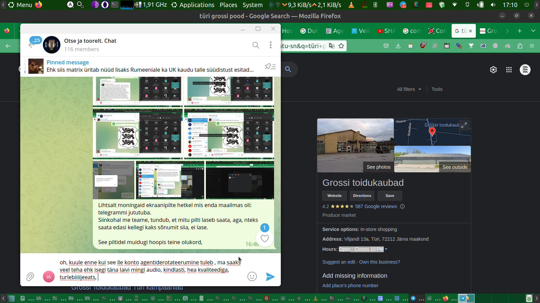The height and width of the screenshot is (303, 540).
Task: Search within the Otse ja toorelt chat
Action: [x=256, y=45]
